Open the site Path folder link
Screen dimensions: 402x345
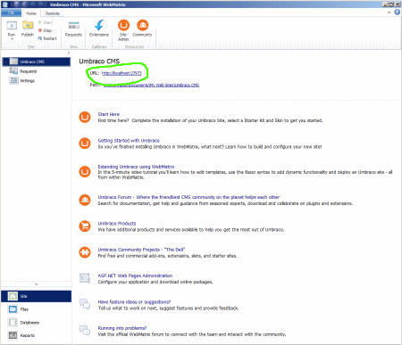pos(151,85)
